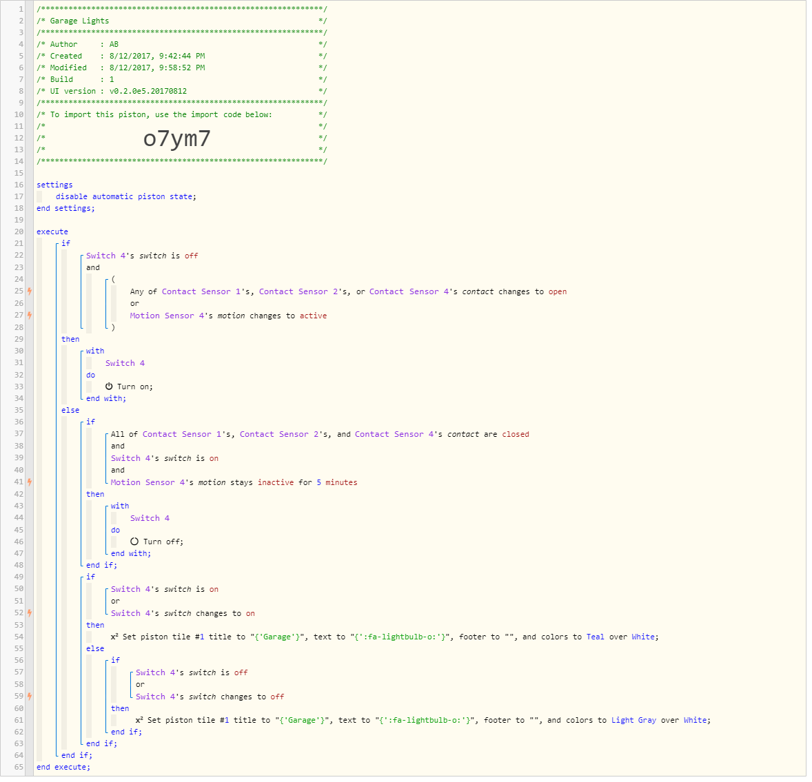Image resolution: width=812 pixels, height=782 pixels.
Task: Click x² icon on Teal tile line
Action: (114, 639)
